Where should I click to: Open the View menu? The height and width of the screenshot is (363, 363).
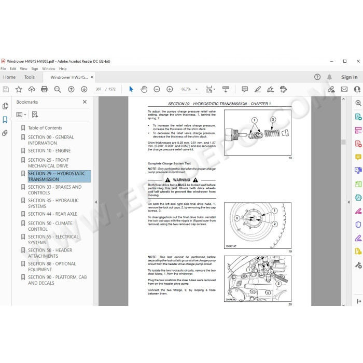click(23, 69)
